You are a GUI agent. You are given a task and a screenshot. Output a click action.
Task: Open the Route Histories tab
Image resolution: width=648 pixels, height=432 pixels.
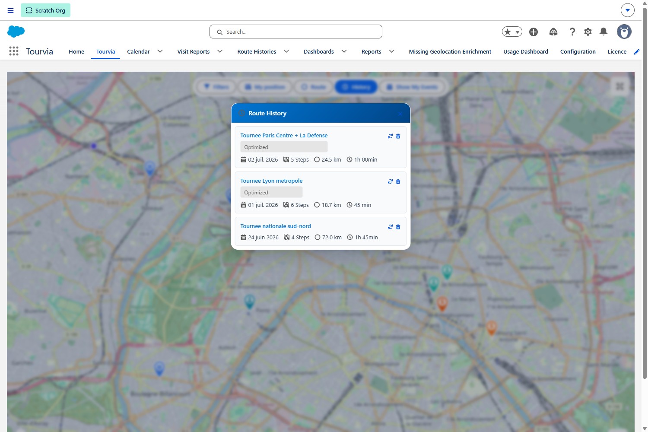tap(257, 51)
